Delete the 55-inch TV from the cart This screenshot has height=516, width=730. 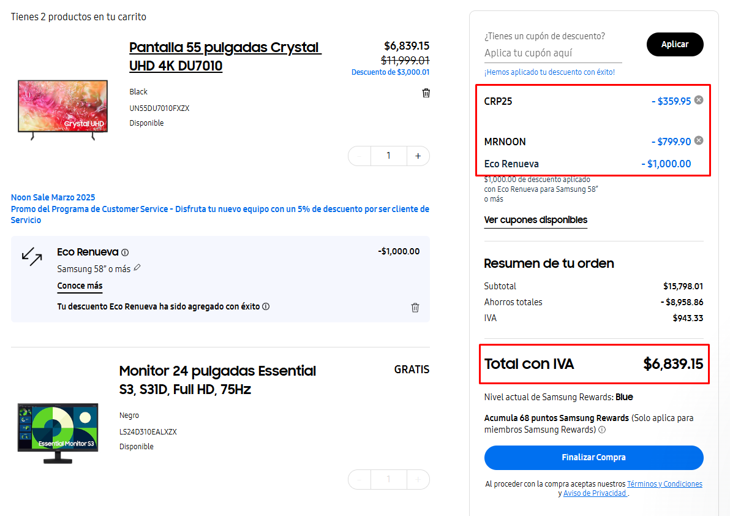pos(426,93)
